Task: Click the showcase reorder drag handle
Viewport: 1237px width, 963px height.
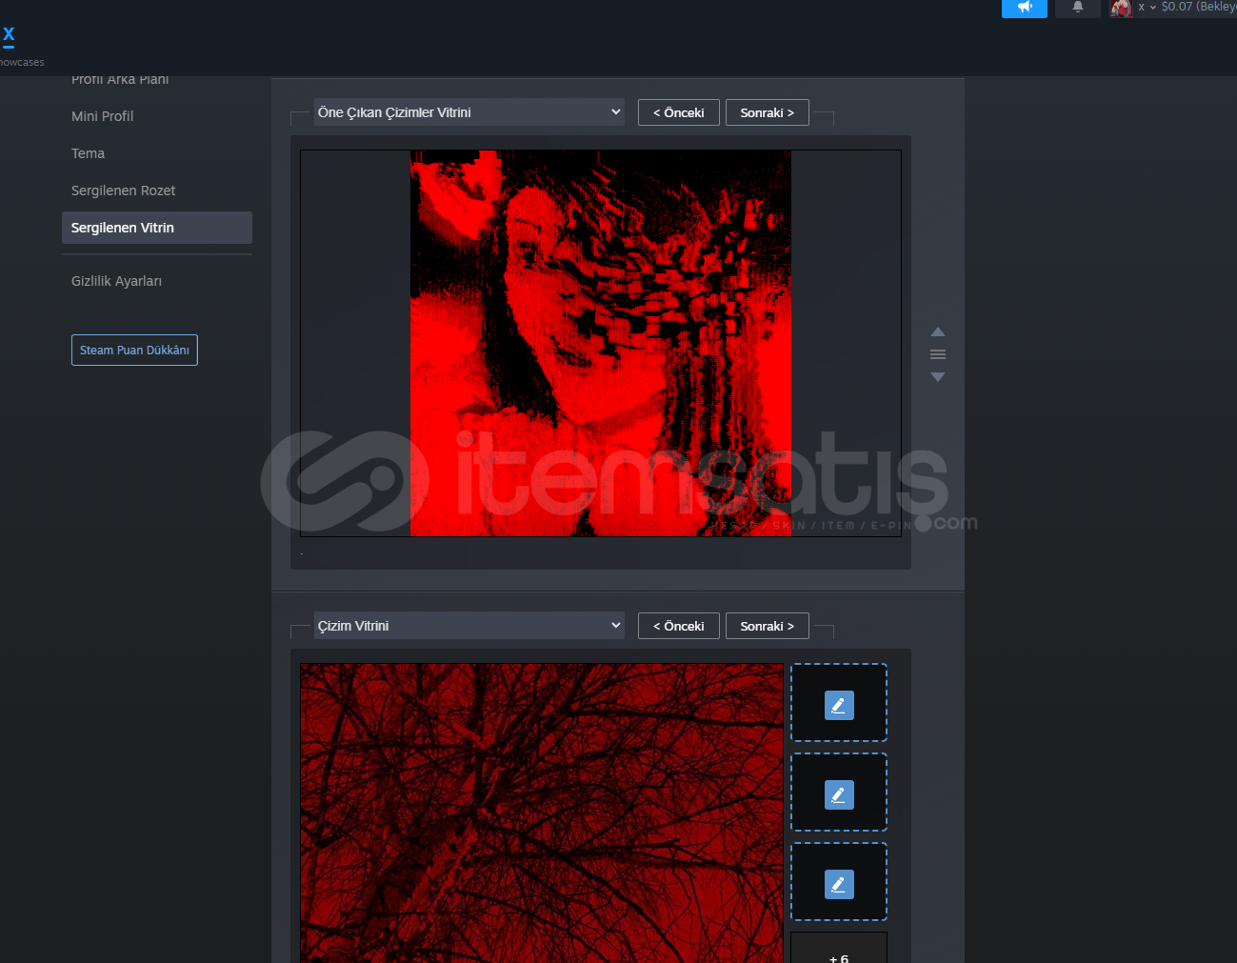Action: click(x=938, y=354)
